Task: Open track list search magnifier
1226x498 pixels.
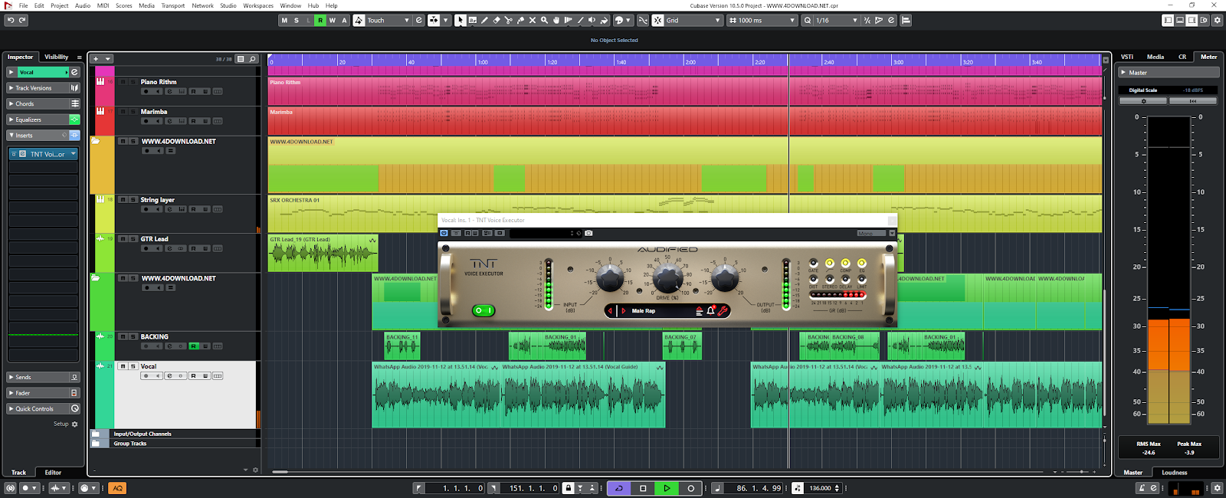Action: coord(253,59)
